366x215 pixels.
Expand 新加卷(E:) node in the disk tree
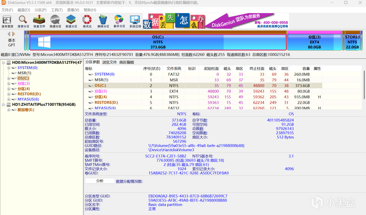click(x=9, y=110)
